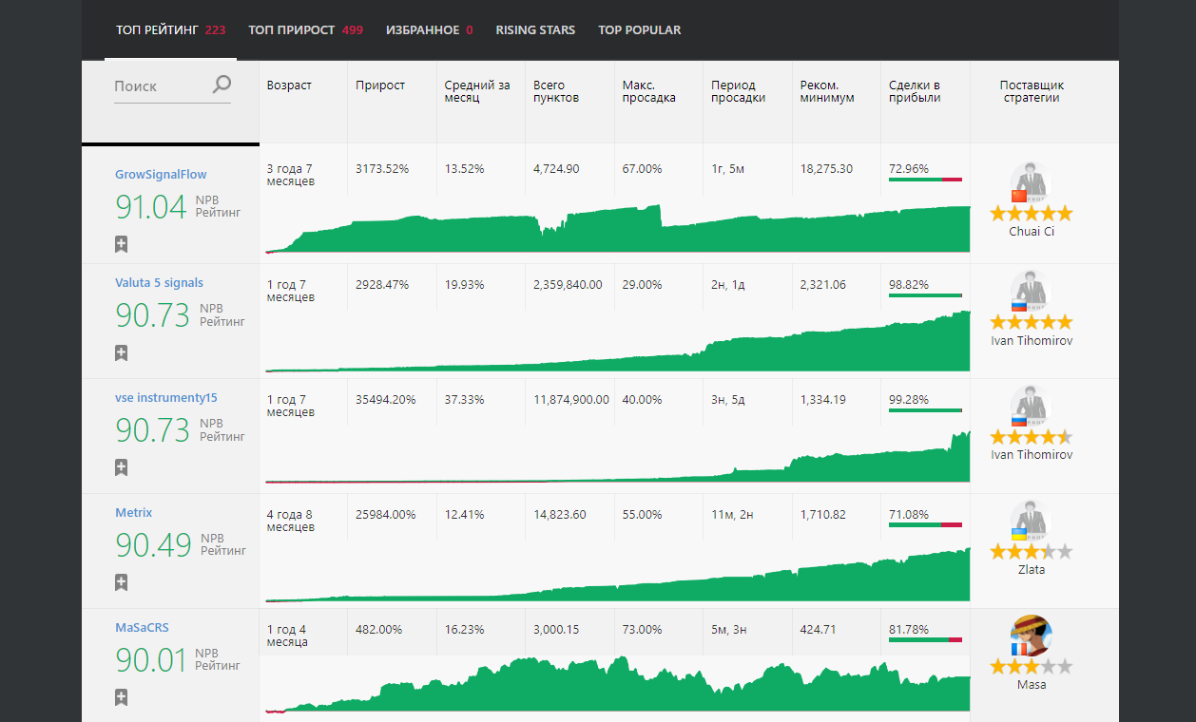Open Valuta 5 signals strategy link
1196x722 pixels.
point(159,283)
